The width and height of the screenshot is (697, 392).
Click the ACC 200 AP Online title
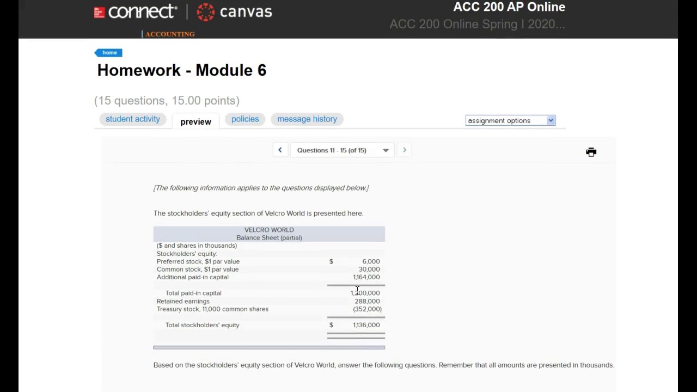[509, 7]
